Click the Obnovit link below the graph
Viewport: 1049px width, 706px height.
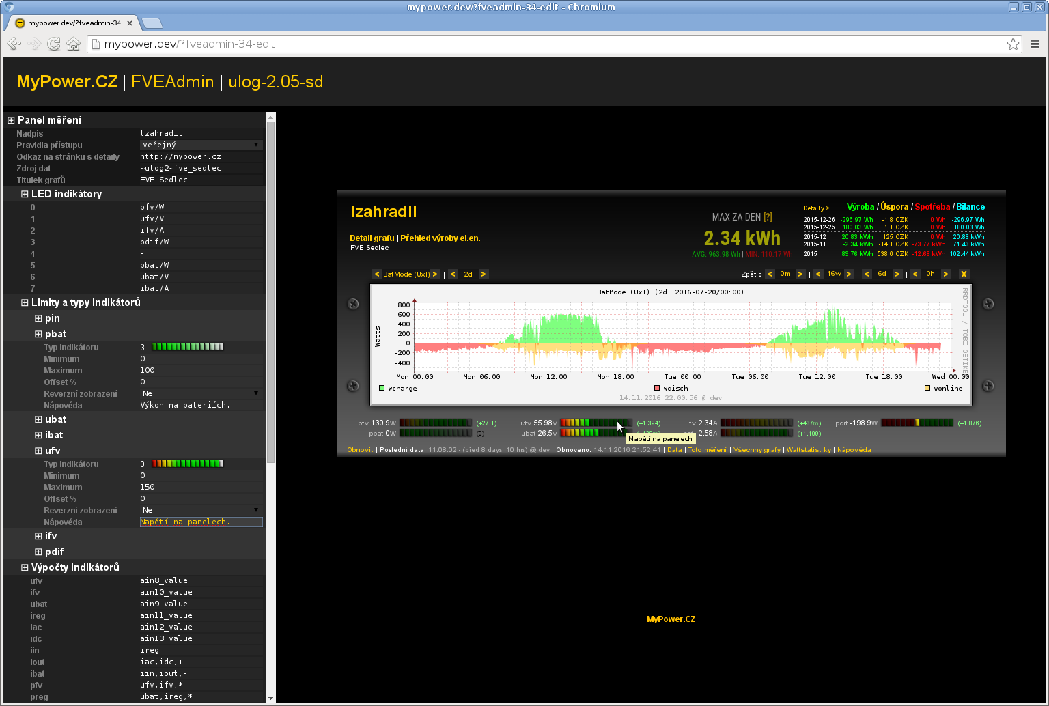360,450
